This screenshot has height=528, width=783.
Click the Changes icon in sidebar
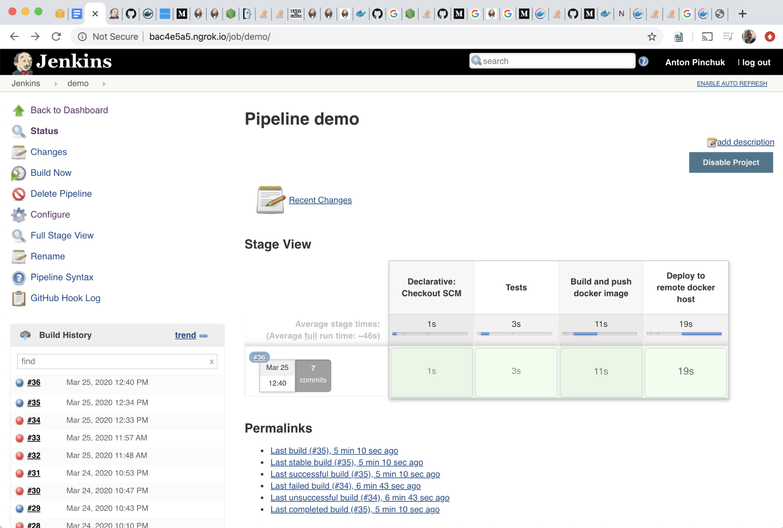point(18,151)
